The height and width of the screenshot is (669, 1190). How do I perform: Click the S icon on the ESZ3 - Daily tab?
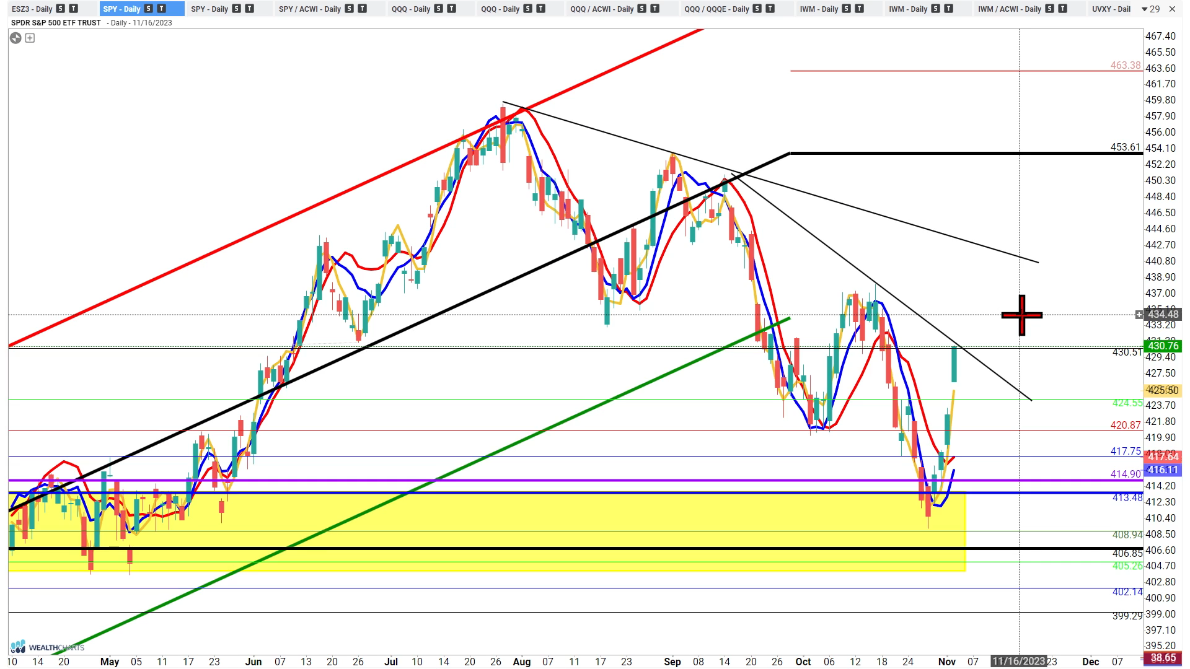[x=60, y=9]
